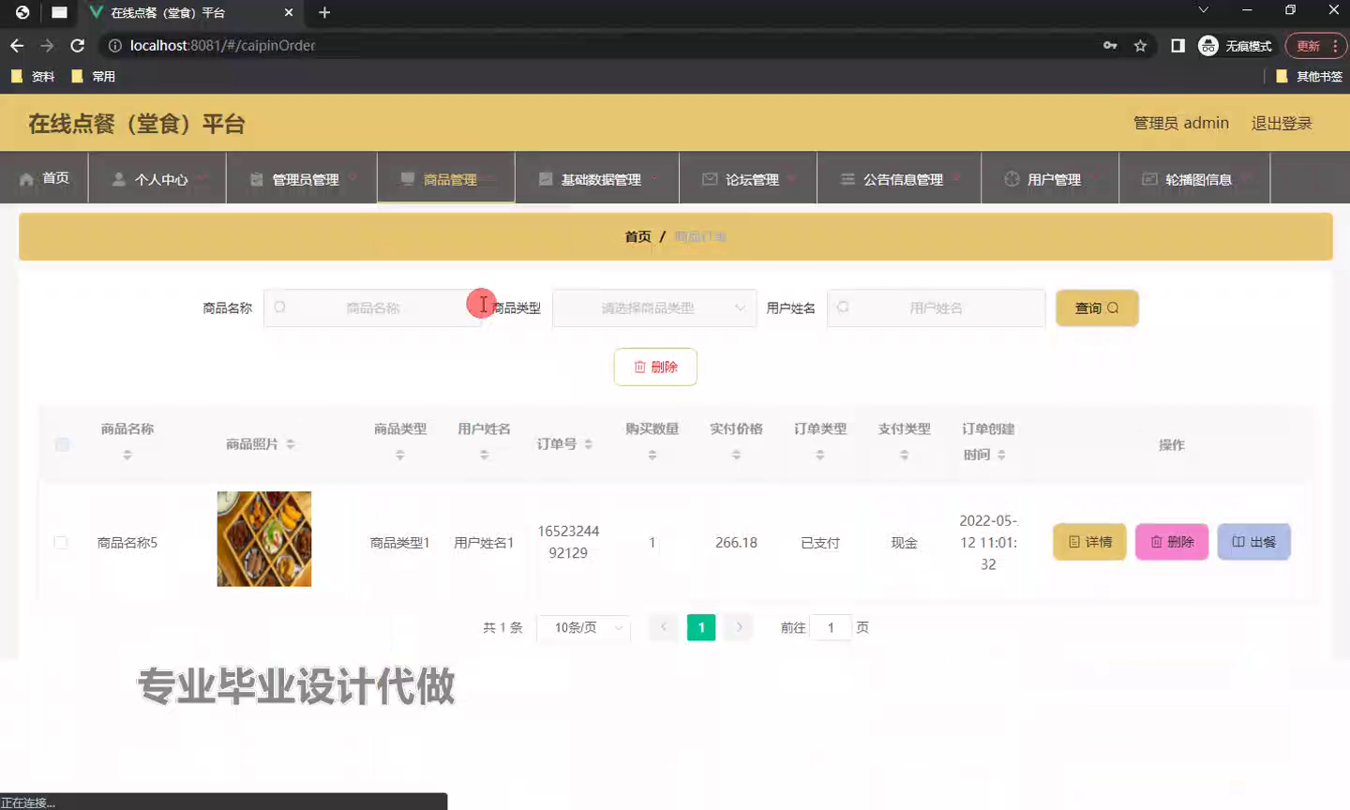1350x810 pixels.
Task: Sort table by 商品照片 column
Action: point(291,444)
